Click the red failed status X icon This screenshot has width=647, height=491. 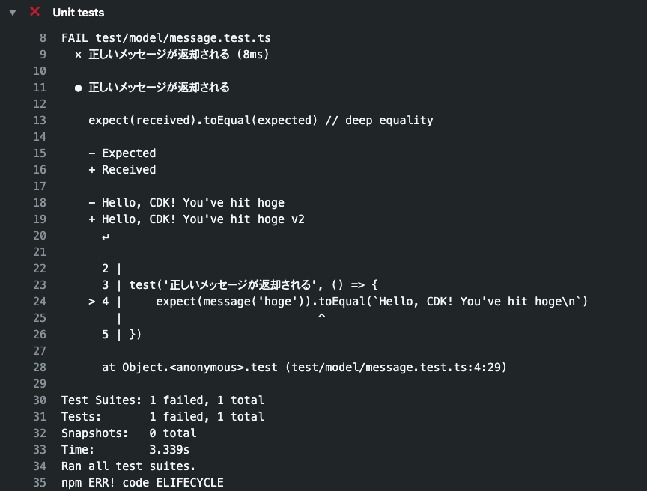coord(34,12)
